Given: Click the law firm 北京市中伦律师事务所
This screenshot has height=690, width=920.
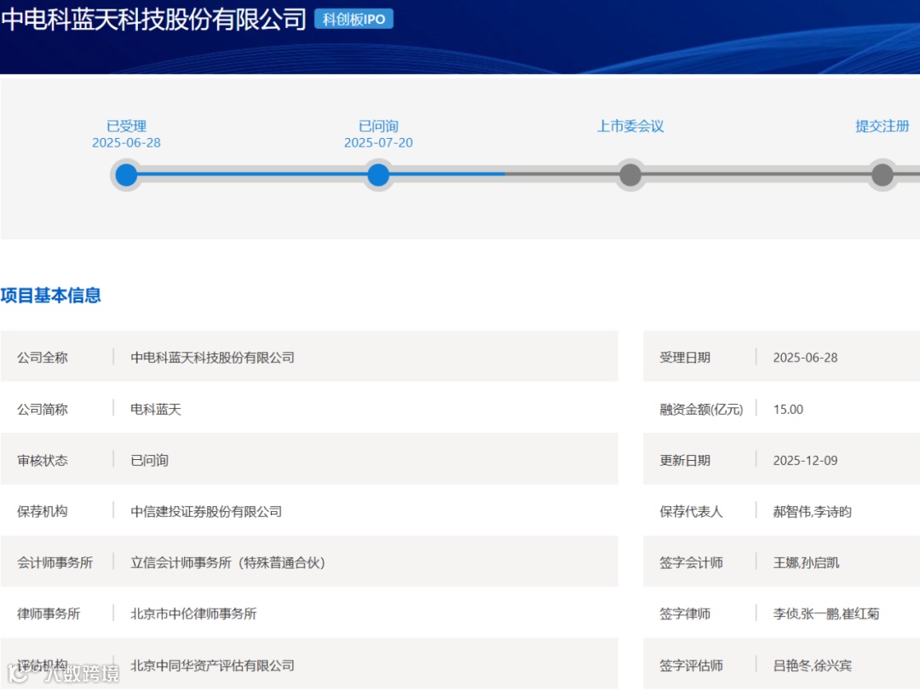Looking at the screenshot, I should tap(193, 613).
